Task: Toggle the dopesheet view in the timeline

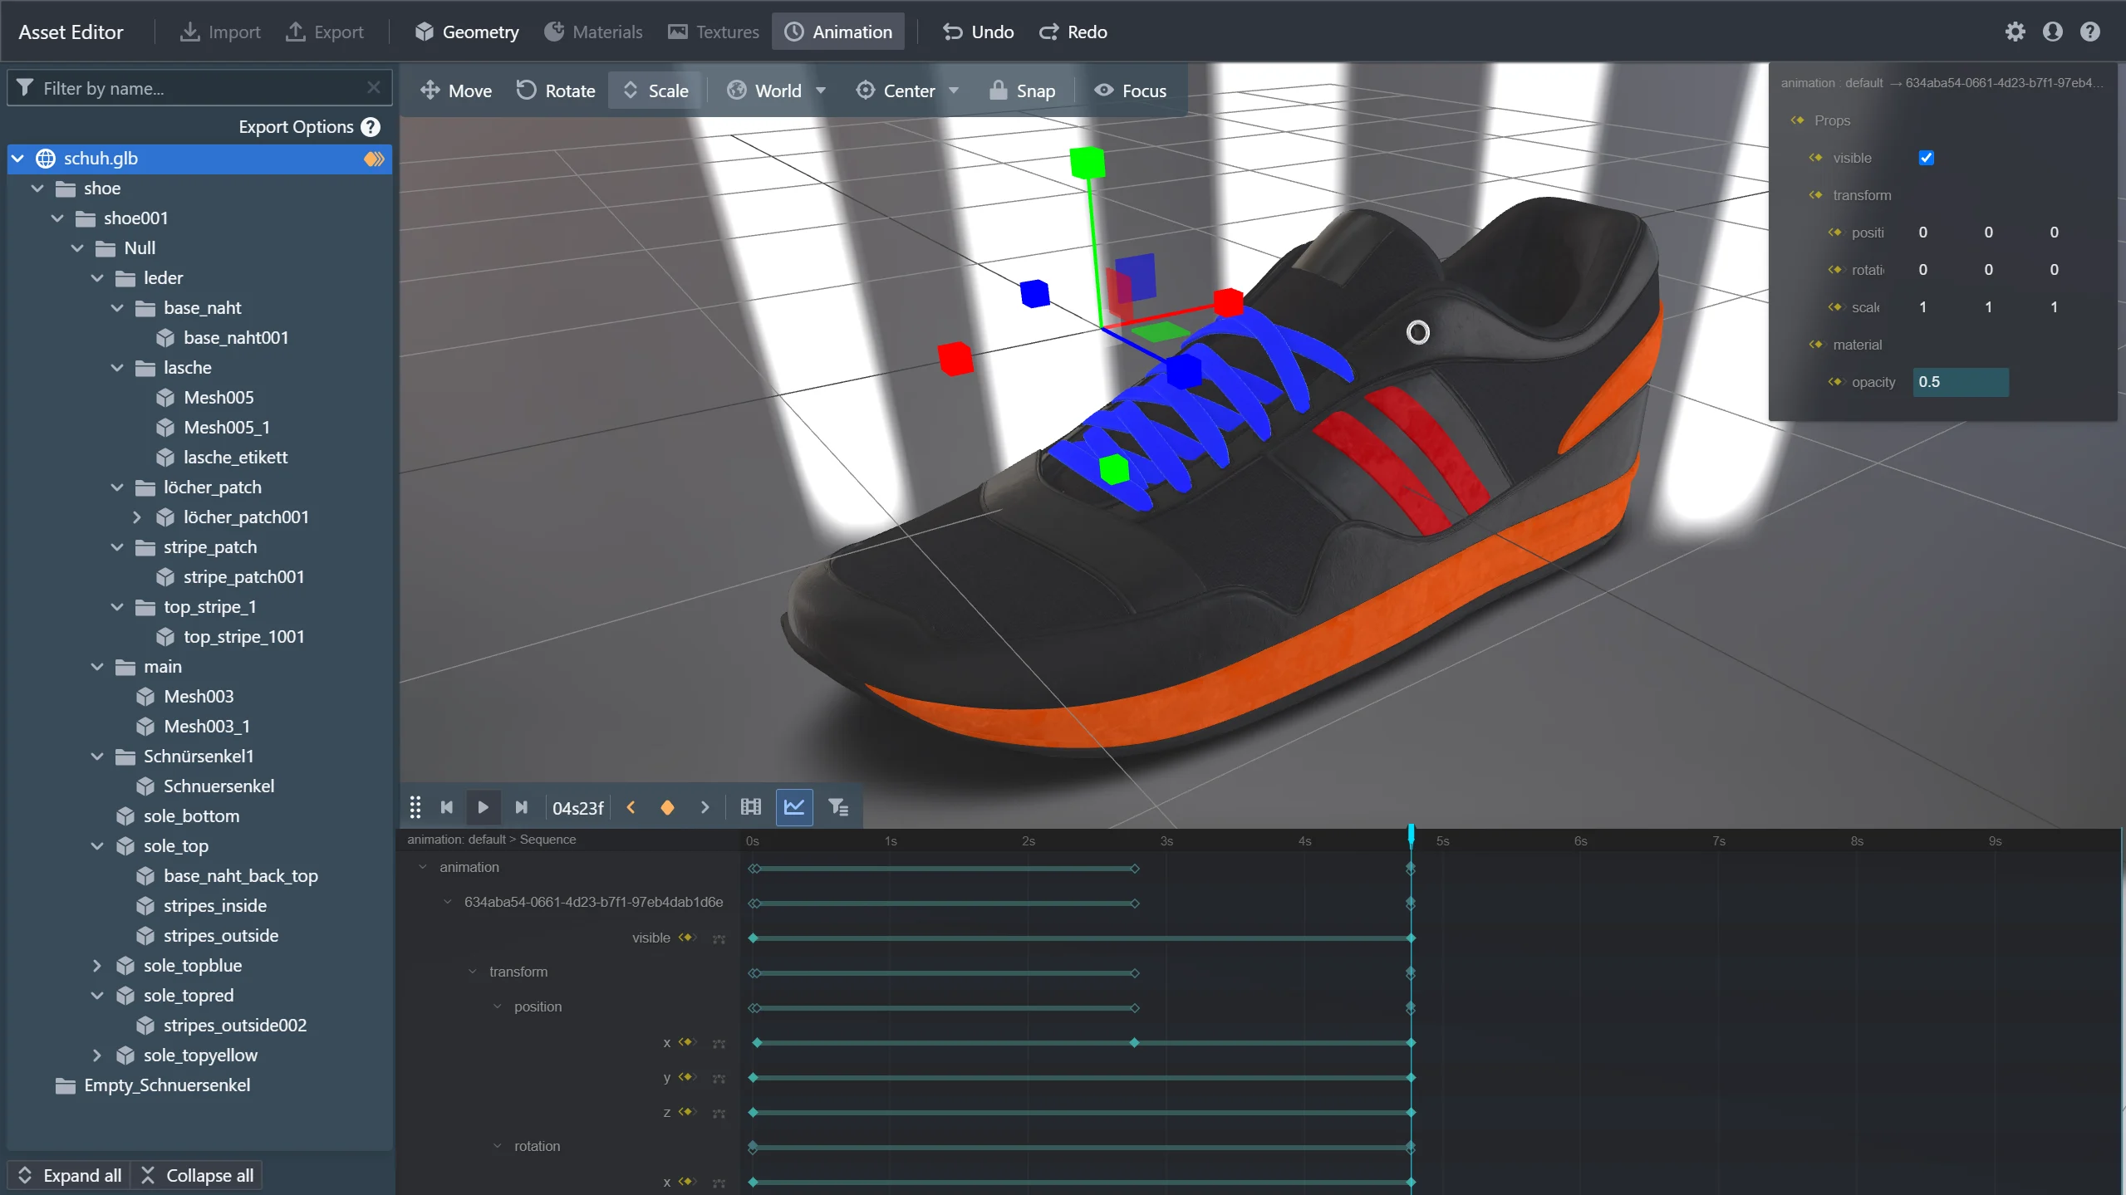Action: click(749, 806)
